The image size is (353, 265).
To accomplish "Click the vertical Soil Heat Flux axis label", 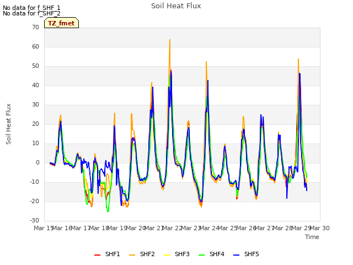I will click(x=8, y=124).
